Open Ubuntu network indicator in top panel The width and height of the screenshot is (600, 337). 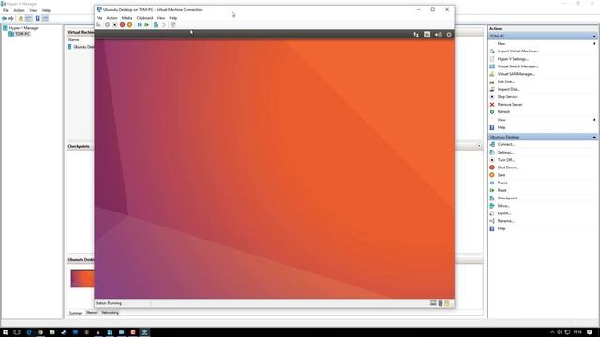416,35
